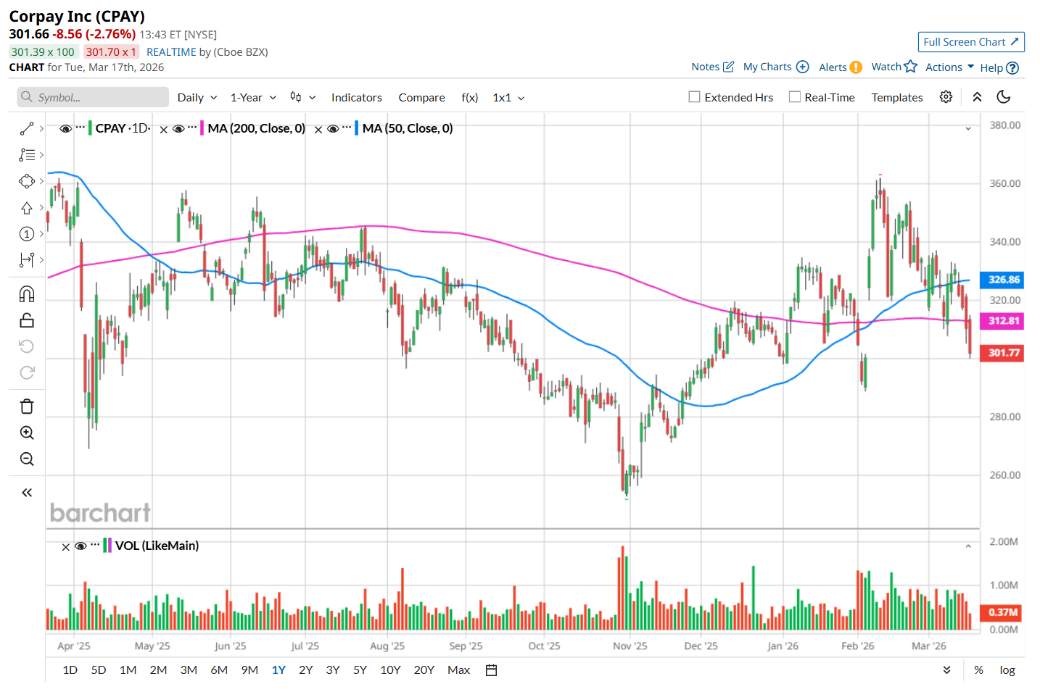The width and height of the screenshot is (1040, 692).
Task: Switch to dark mode moon icon
Action: [x=1004, y=97]
